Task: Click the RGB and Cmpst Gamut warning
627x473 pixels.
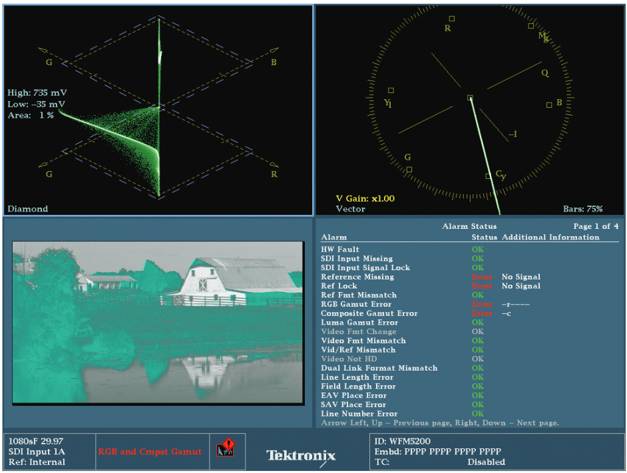Action: (150, 452)
